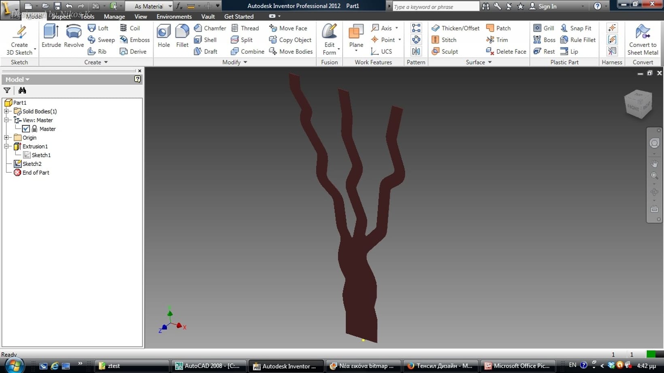Click the Chamfer tool
664x373 pixels.
click(x=210, y=28)
